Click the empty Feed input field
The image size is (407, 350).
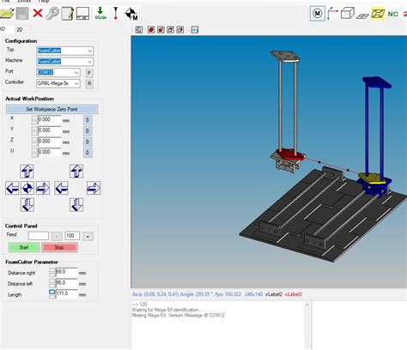39,236
